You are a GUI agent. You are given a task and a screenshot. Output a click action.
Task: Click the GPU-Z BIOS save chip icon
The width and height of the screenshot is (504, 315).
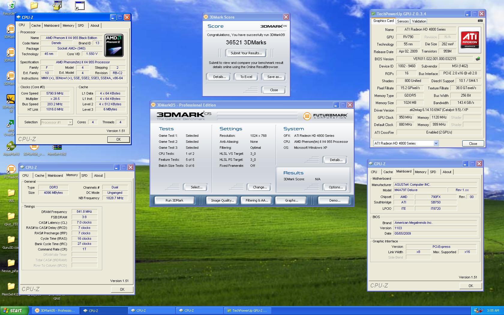tap(478, 59)
